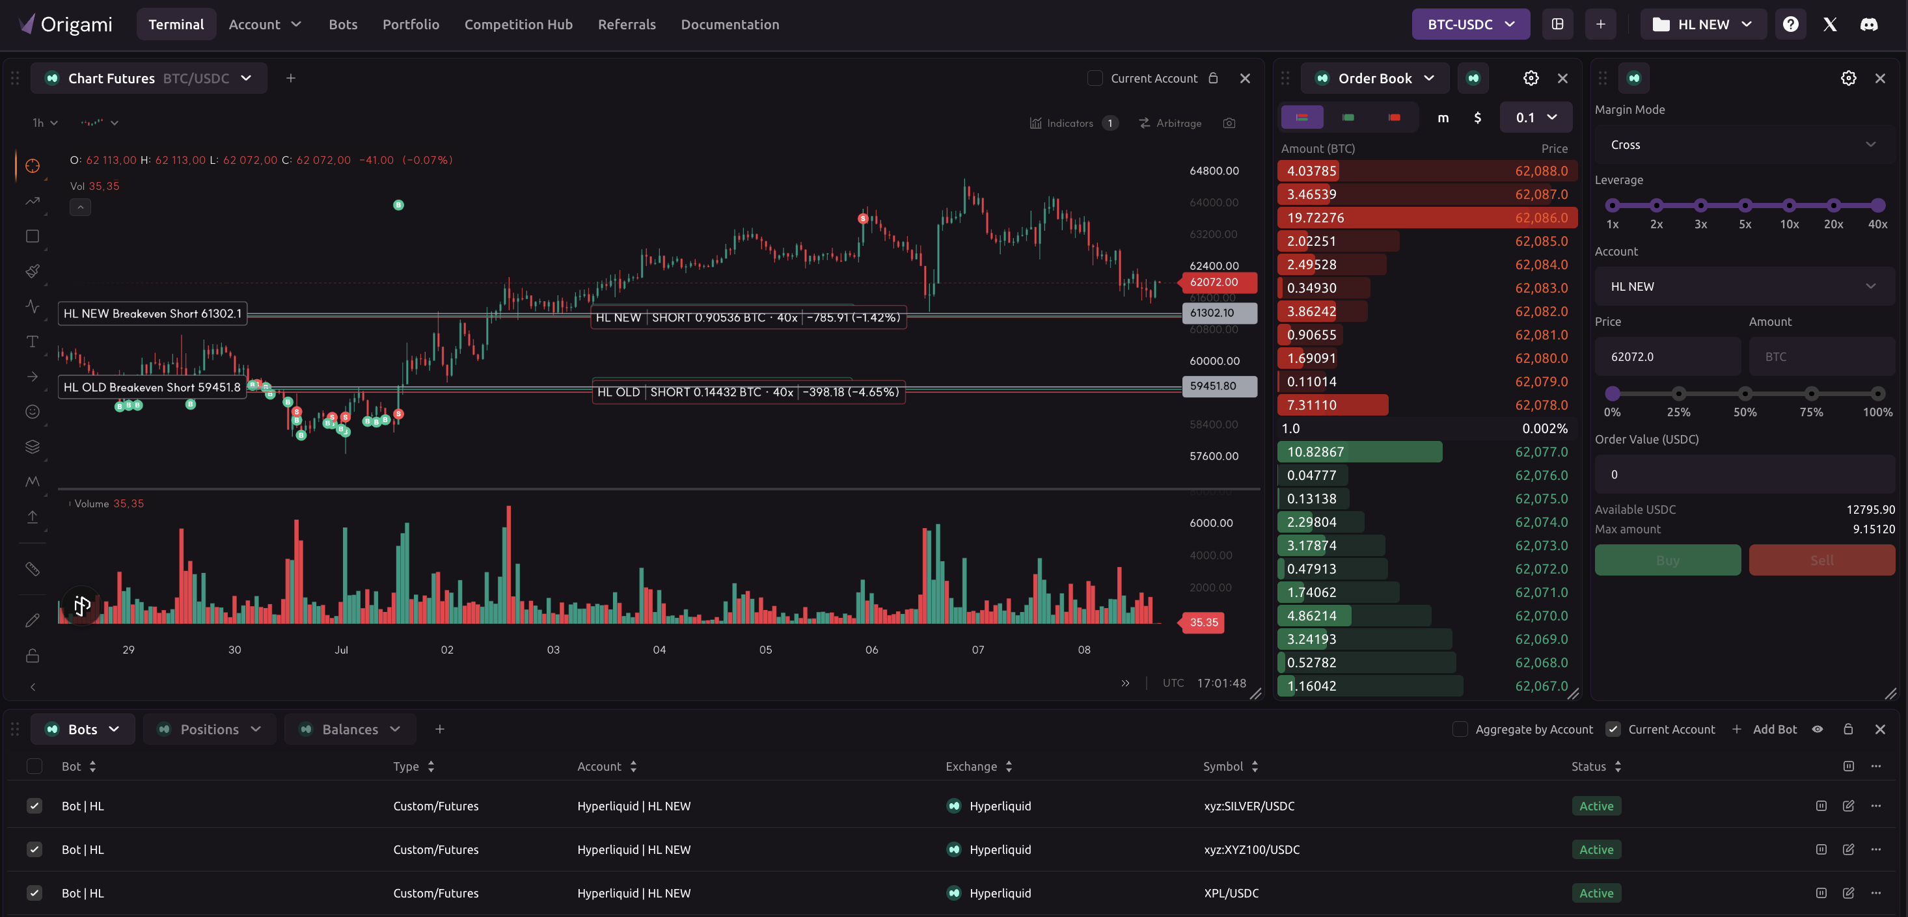Go to the Terminal tab

coord(176,25)
